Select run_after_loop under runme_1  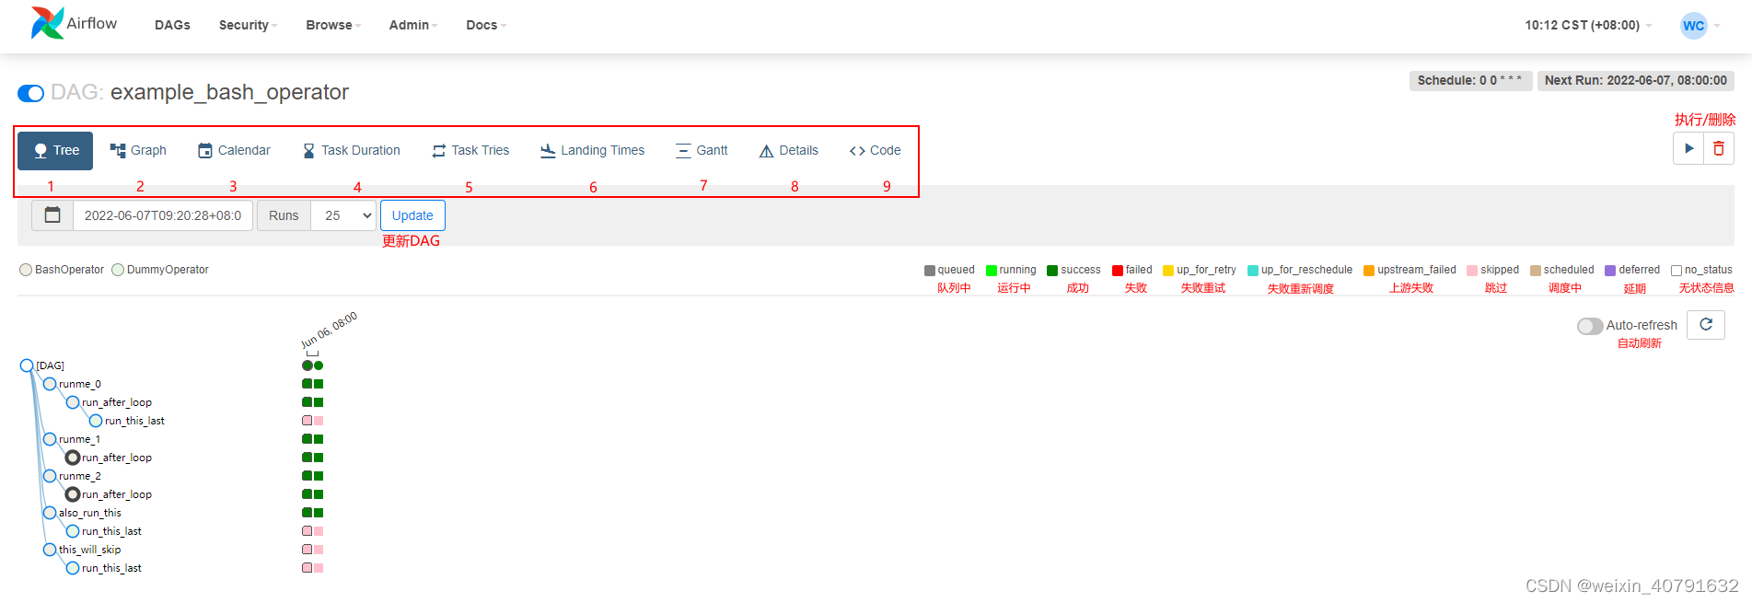pyautogui.click(x=73, y=458)
